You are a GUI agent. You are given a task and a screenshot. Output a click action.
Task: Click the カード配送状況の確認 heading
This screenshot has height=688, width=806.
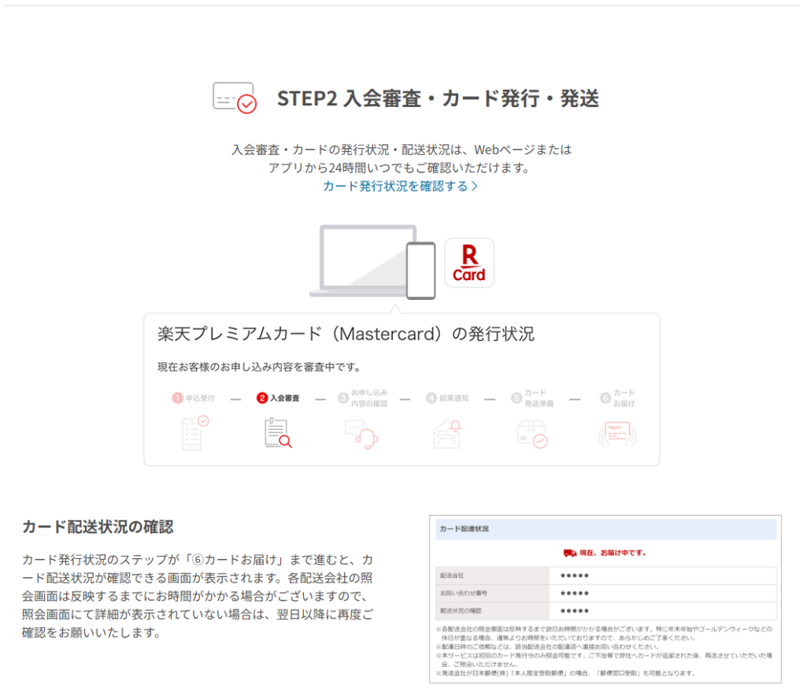(x=98, y=527)
